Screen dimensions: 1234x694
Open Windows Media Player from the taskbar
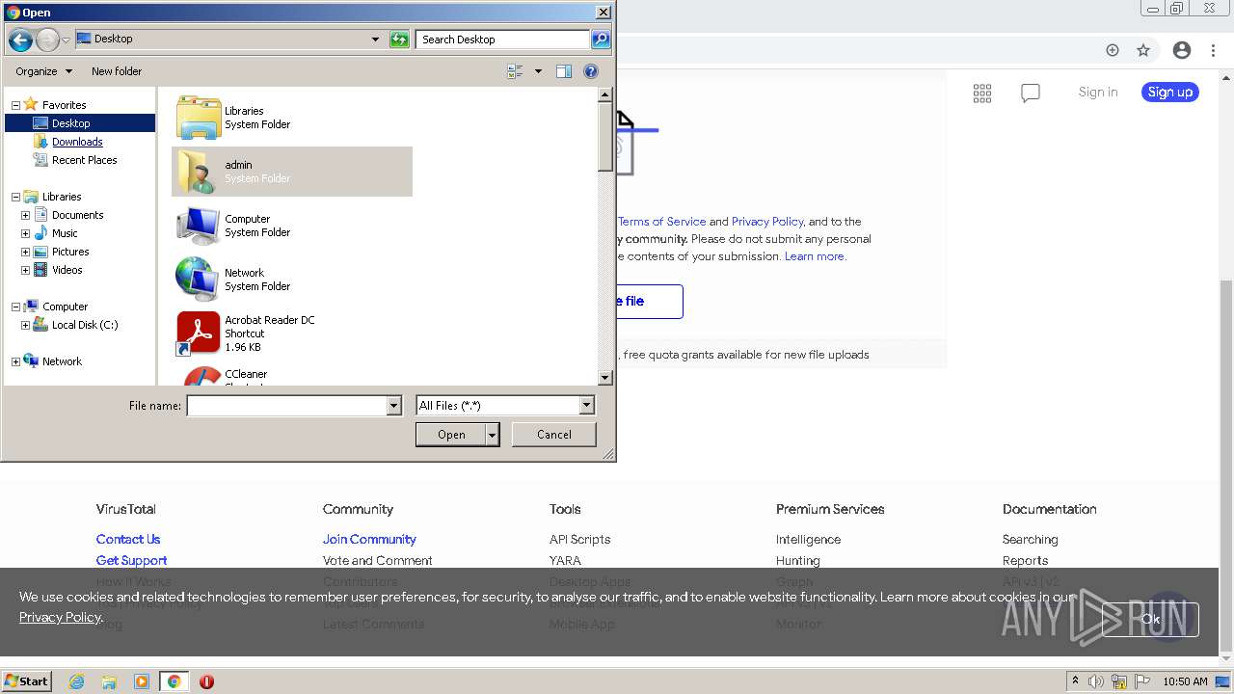(142, 681)
